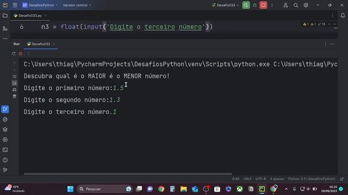Click the Run panel label
The width and height of the screenshot is (348, 195).
[x=16, y=44]
